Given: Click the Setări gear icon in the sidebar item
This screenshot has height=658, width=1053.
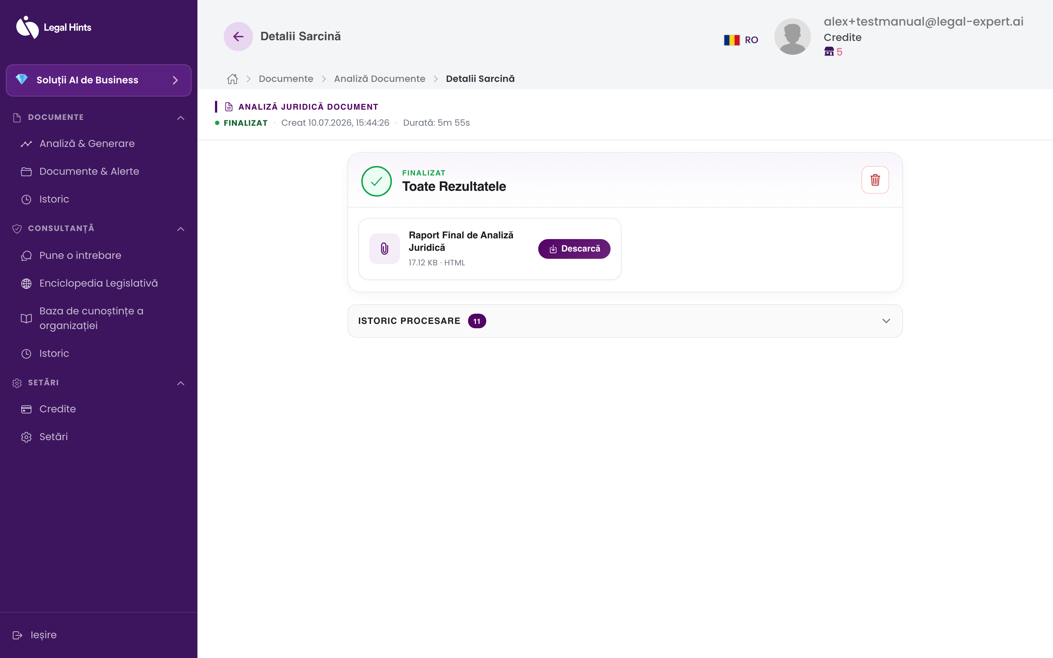Looking at the screenshot, I should pyautogui.click(x=27, y=437).
